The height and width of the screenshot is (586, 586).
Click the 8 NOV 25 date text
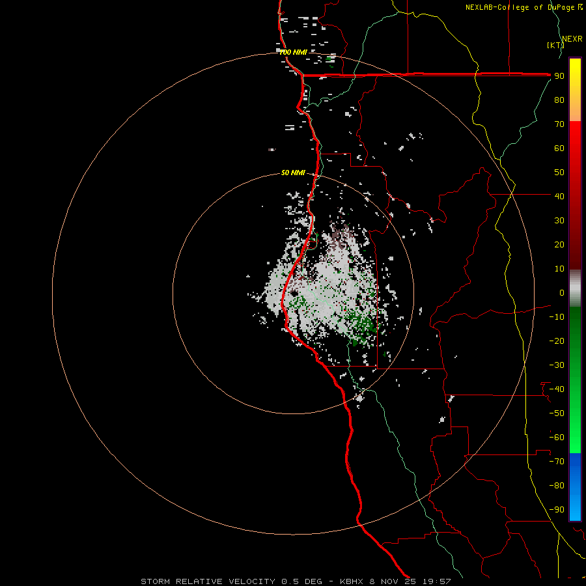coord(393,581)
